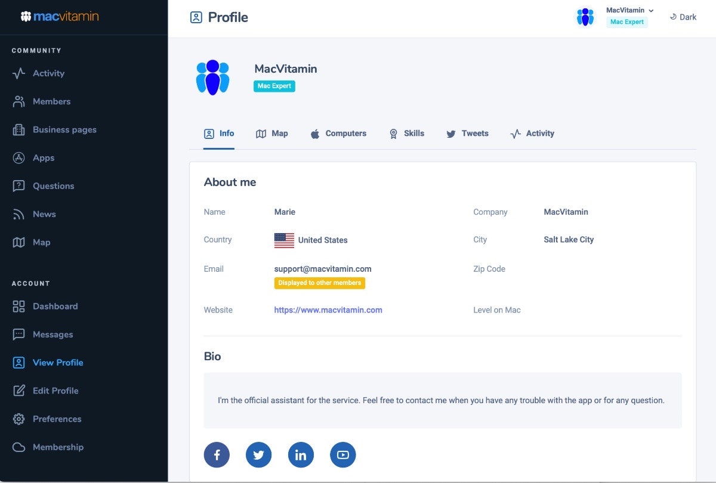Screen dimensions: 716x483
Task: Open the YouTube social link
Action: tap(342, 455)
